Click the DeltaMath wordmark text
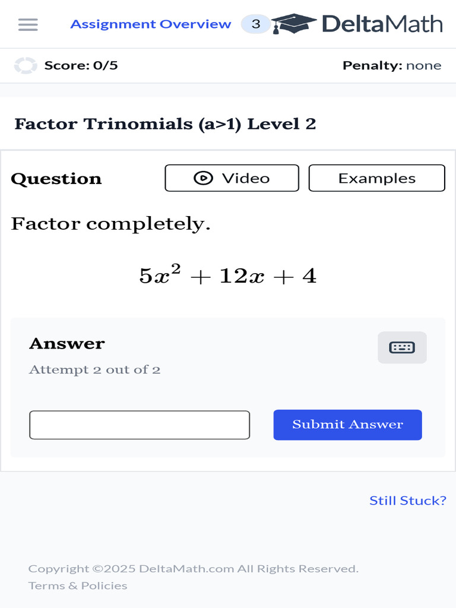The width and height of the screenshot is (456, 608). 382,24
